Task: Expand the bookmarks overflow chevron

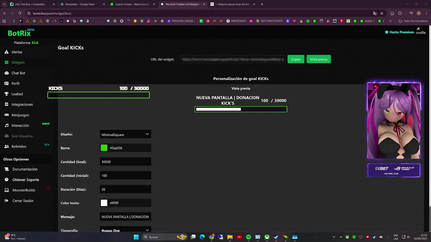Action: pos(390,21)
